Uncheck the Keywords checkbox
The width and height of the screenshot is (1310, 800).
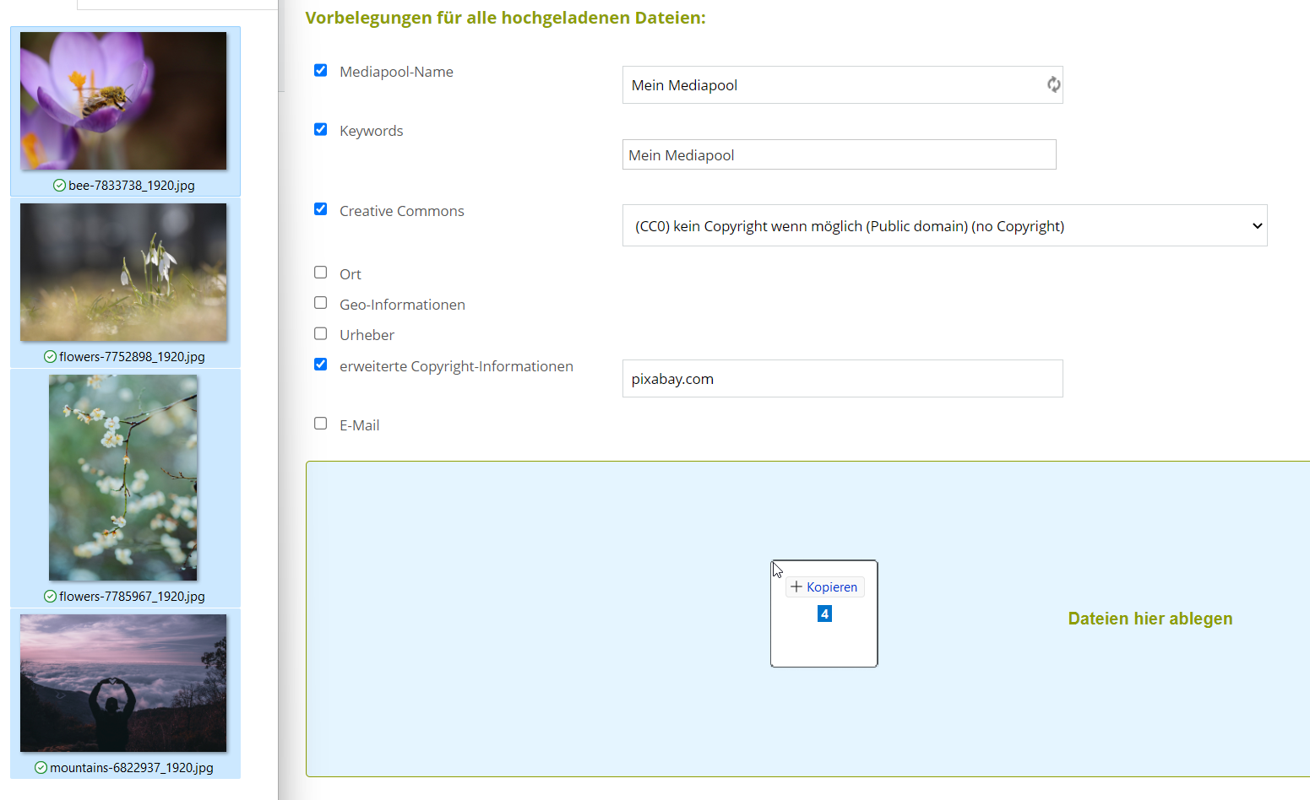point(320,129)
